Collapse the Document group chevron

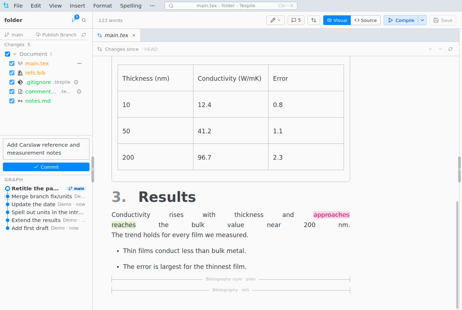[15, 54]
